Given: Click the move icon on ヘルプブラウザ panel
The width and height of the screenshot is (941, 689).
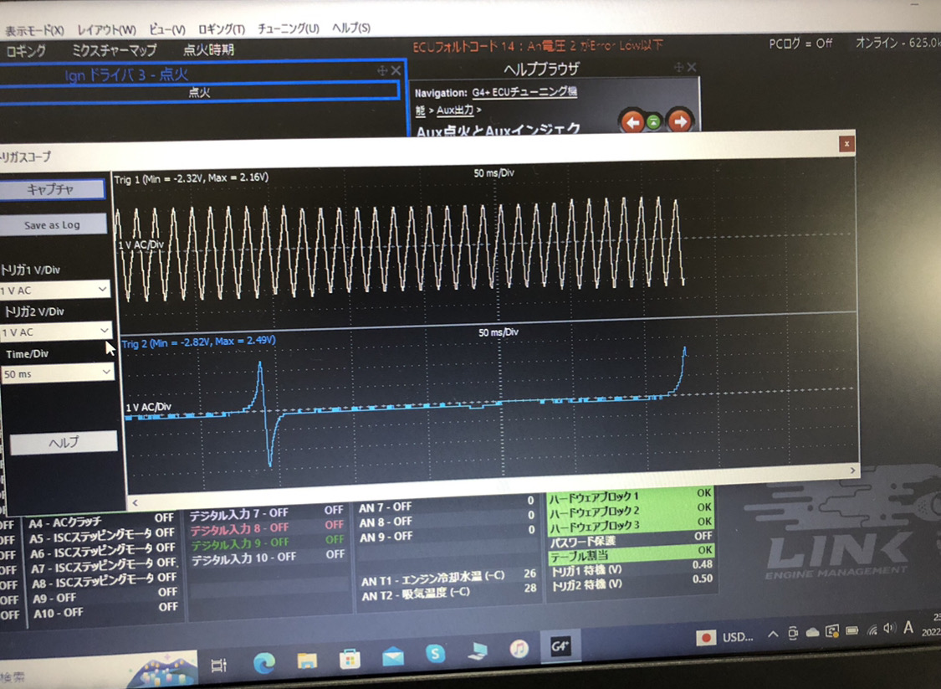Looking at the screenshot, I should 678,67.
